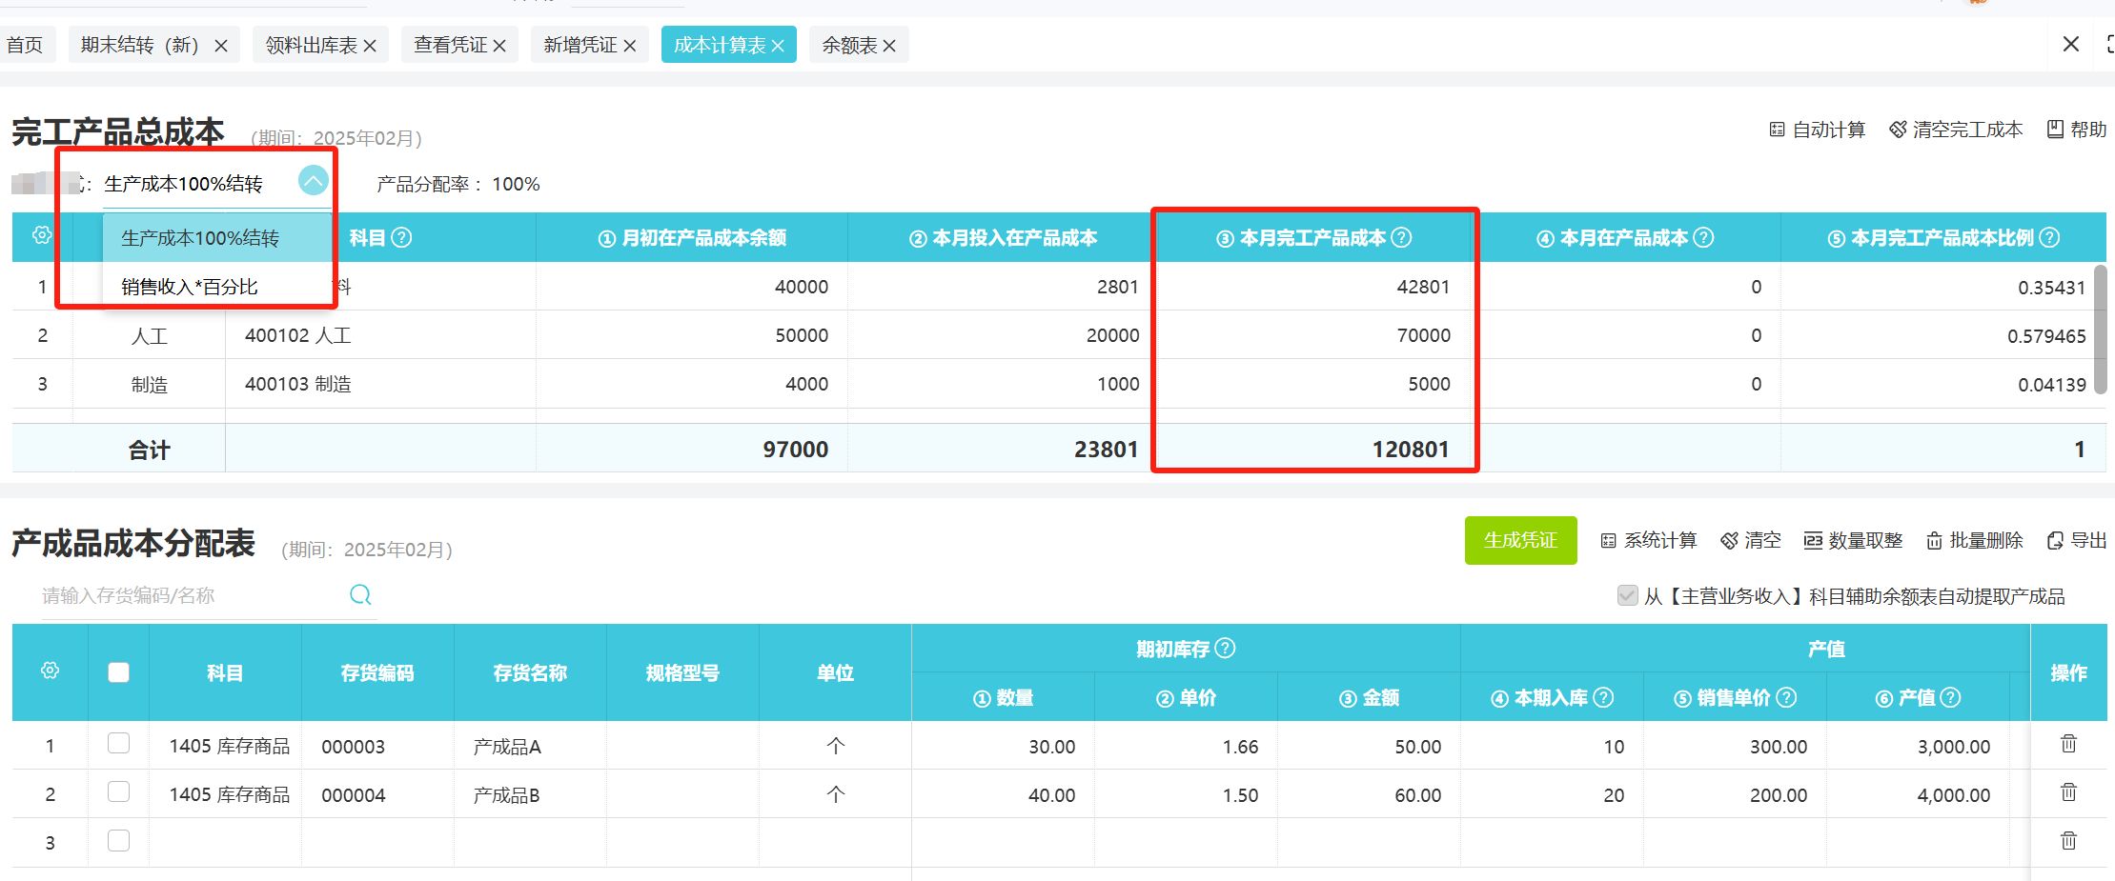Click the 请输入存货编码/名称 search field
The height and width of the screenshot is (881, 2115).
(191, 595)
